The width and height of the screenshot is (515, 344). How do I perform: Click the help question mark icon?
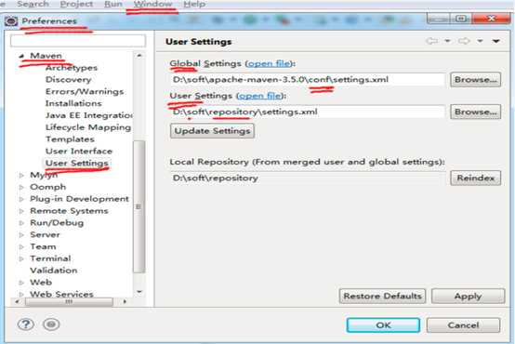pyautogui.click(x=26, y=324)
